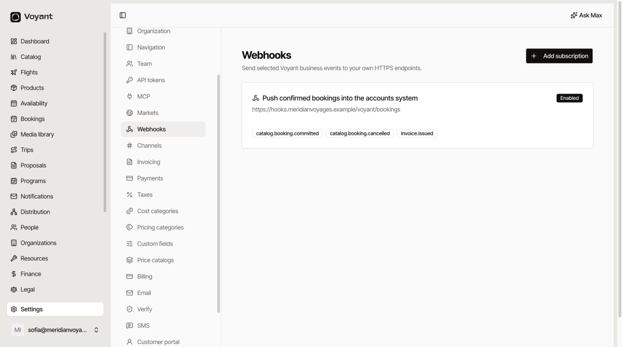Click the Voyant logo icon
Screen dimensions: 622x347
pos(16,17)
